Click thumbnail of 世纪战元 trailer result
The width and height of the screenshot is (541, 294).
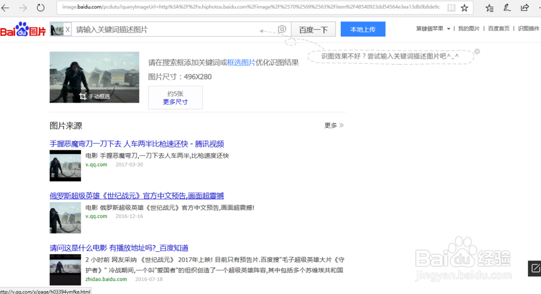[65, 218]
